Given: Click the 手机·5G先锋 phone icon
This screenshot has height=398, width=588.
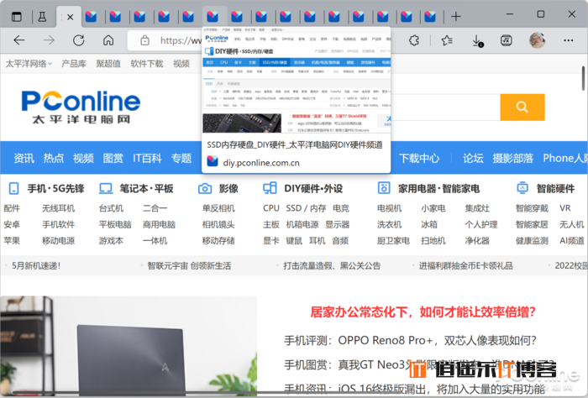Looking at the screenshot, I should tap(14, 188).
